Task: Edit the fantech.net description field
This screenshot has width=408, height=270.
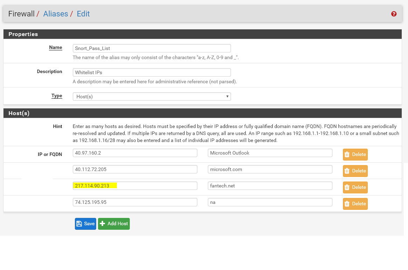Action: click(x=269, y=186)
